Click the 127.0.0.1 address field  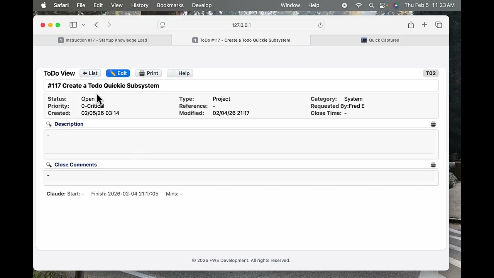point(241,25)
